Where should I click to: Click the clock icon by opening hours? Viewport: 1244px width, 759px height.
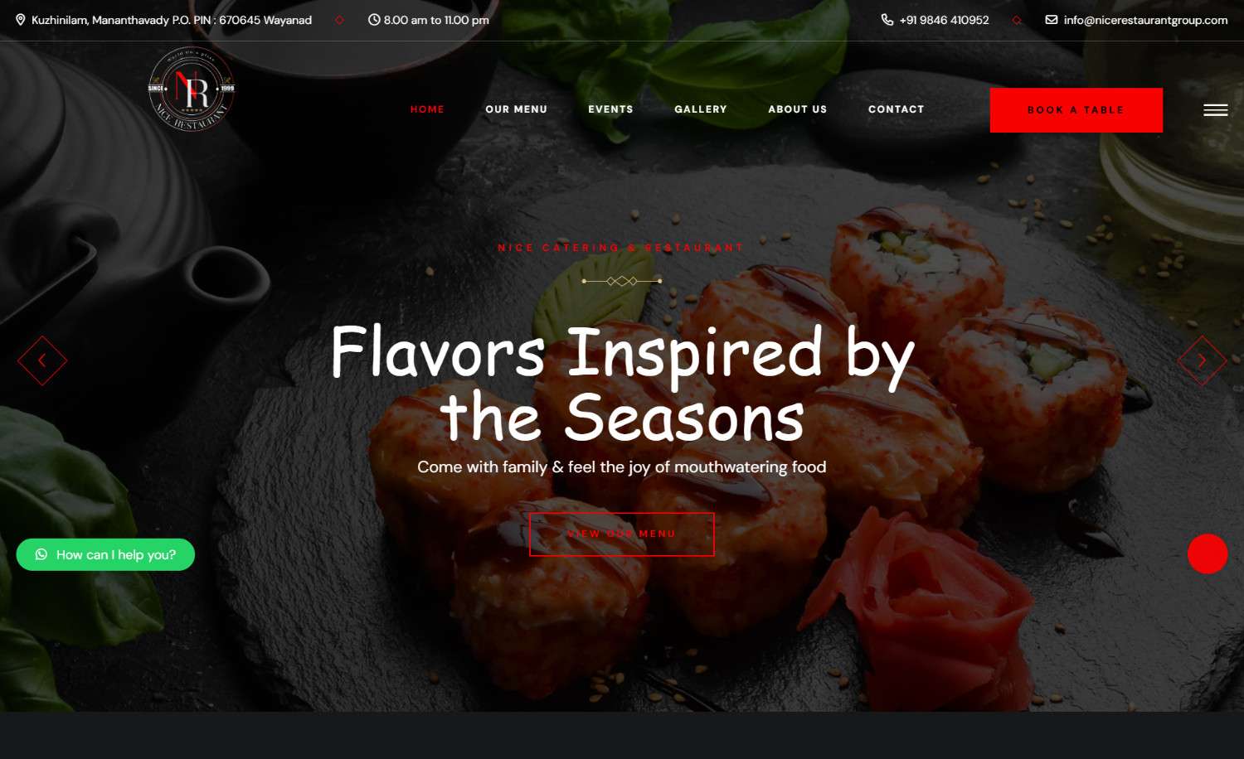click(x=374, y=20)
